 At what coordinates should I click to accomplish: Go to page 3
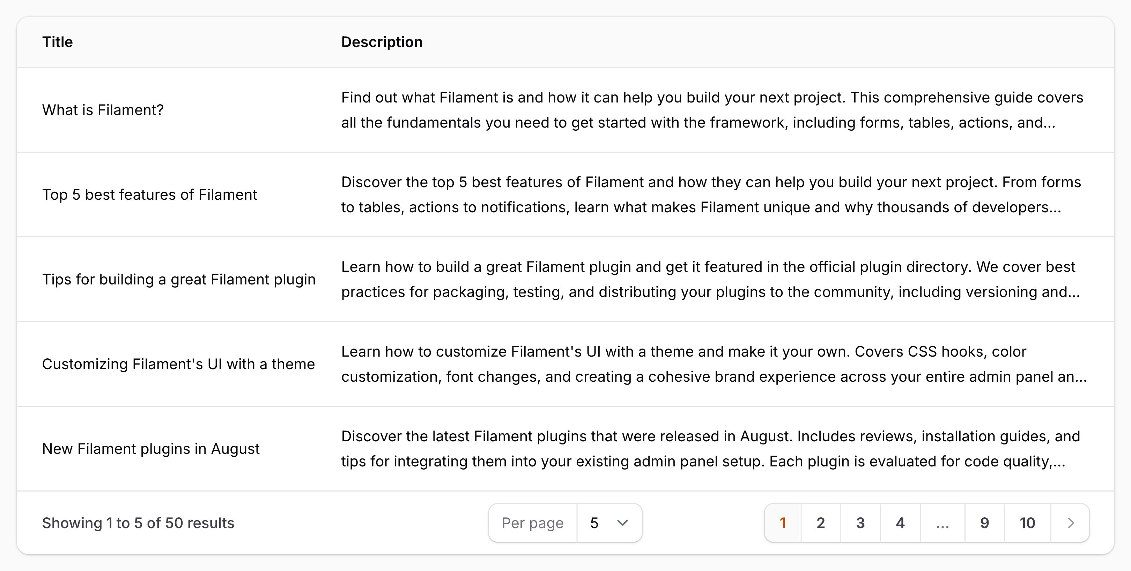click(x=860, y=523)
